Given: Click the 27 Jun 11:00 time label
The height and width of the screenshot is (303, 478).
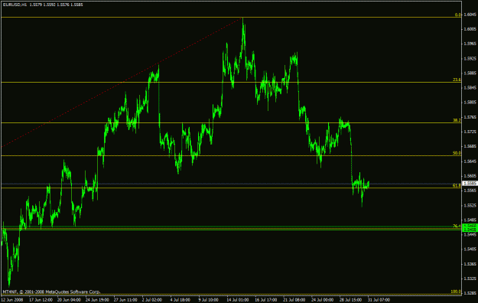Looking at the screenshot, I should click(x=125, y=300).
